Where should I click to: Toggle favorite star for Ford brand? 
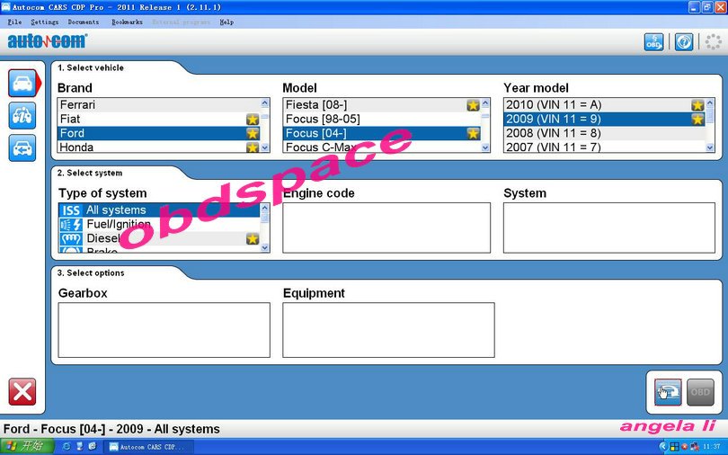(253, 134)
